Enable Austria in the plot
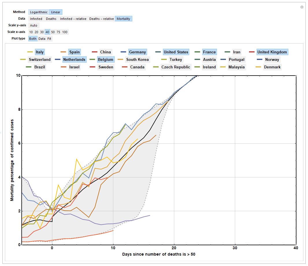Viewport: 308px width, 266px height. (209, 60)
